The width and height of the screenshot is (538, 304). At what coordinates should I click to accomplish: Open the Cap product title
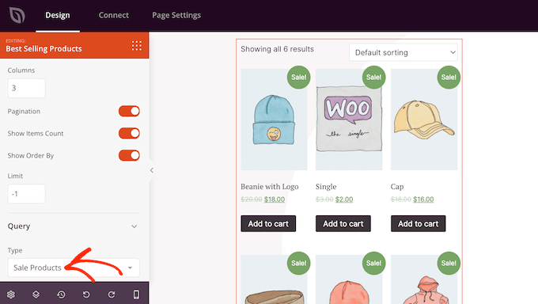coord(397,187)
